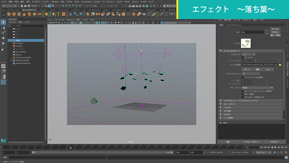289x163 pixels.
Task: Open the カラー スペース sRGB dropdown
Action: (x=257, y=88)
